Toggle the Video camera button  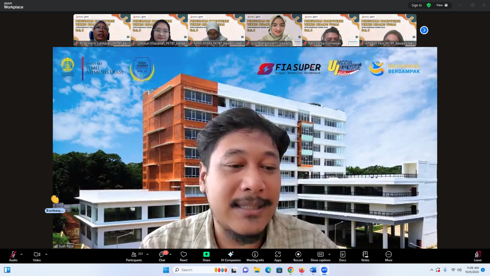point(37,256)
